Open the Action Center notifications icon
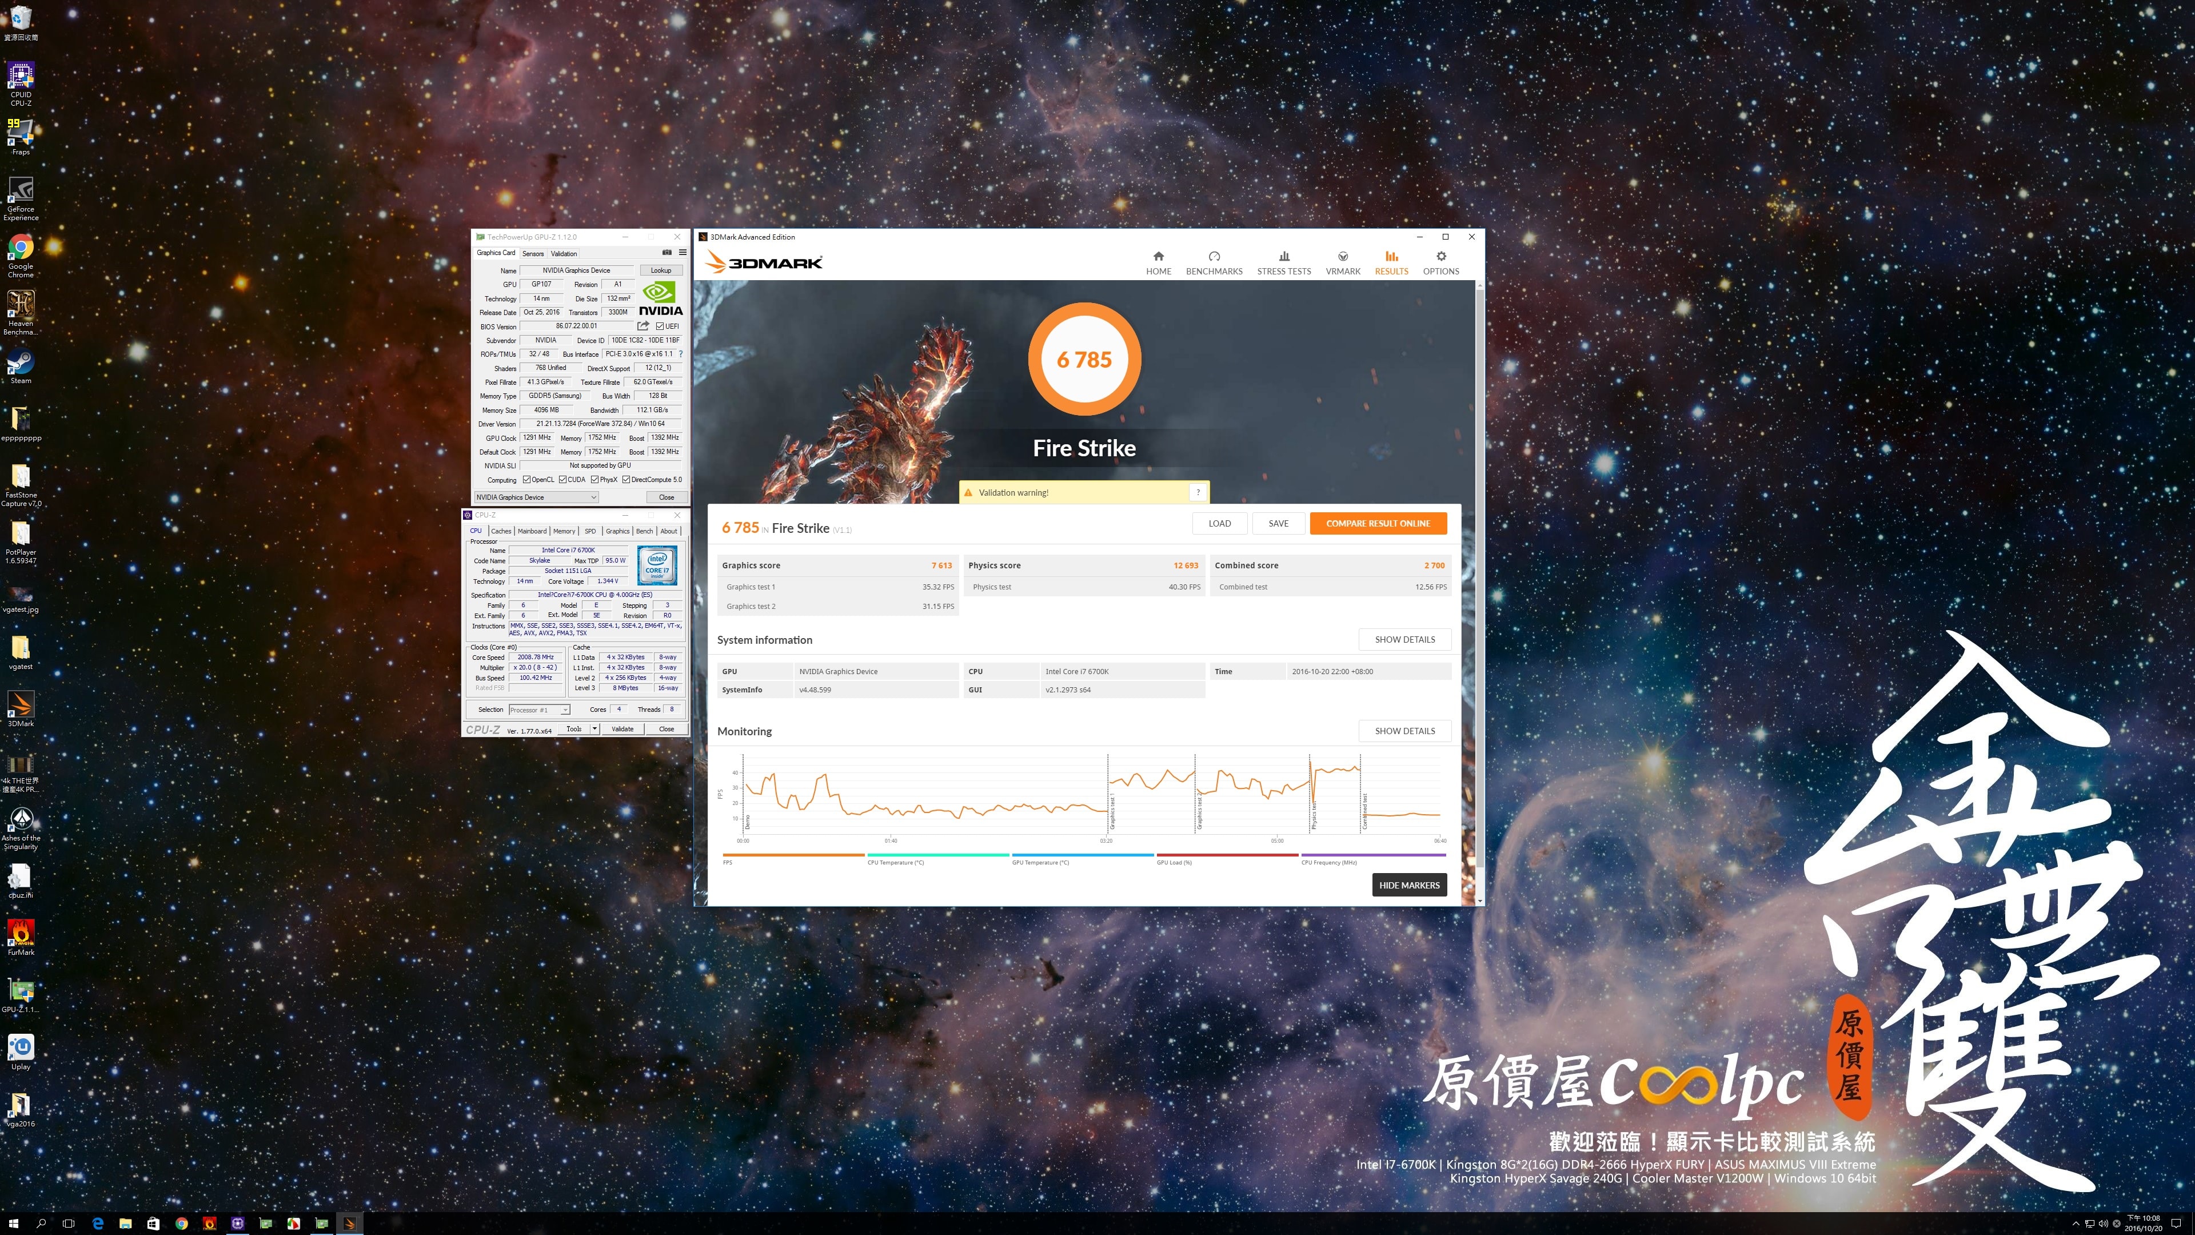 click(x=2176, y=1224)
